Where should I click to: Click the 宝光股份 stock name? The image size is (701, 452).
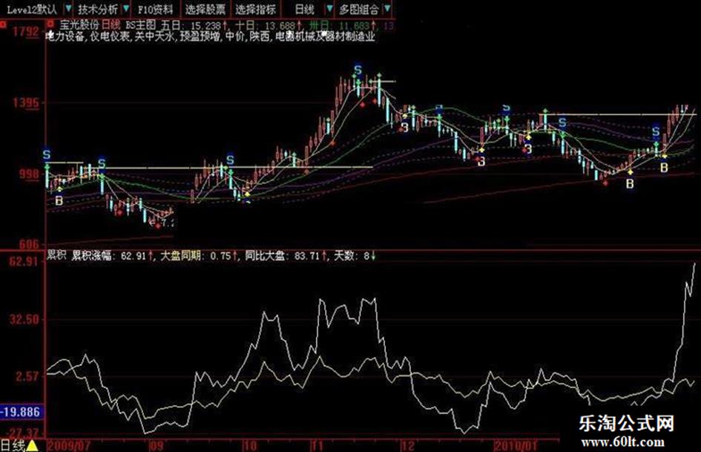(x=79, y=24)
